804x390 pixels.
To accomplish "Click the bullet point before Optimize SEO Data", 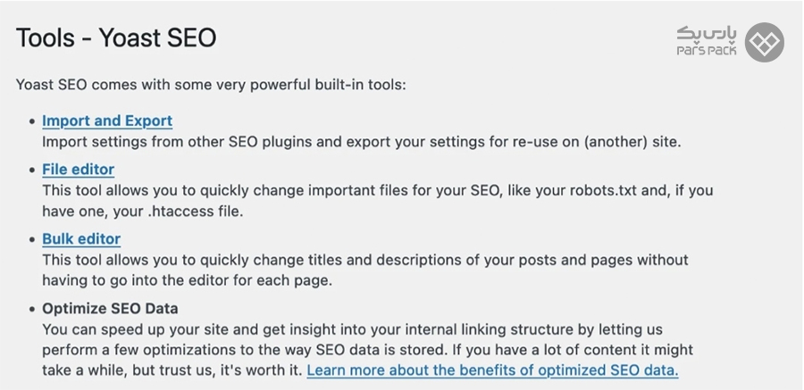I will [x=33, y=309].
